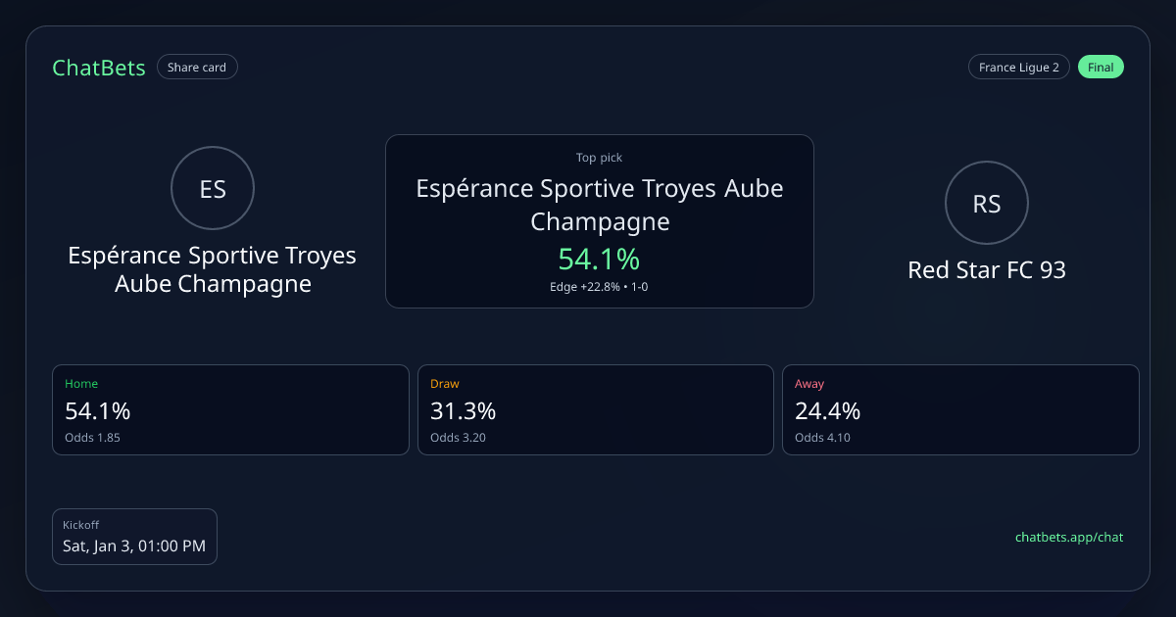This screenshot has width=1176, height=617.
Task: Click the green 54.1% top pick percentage
Action: click(x=599, y=260)
